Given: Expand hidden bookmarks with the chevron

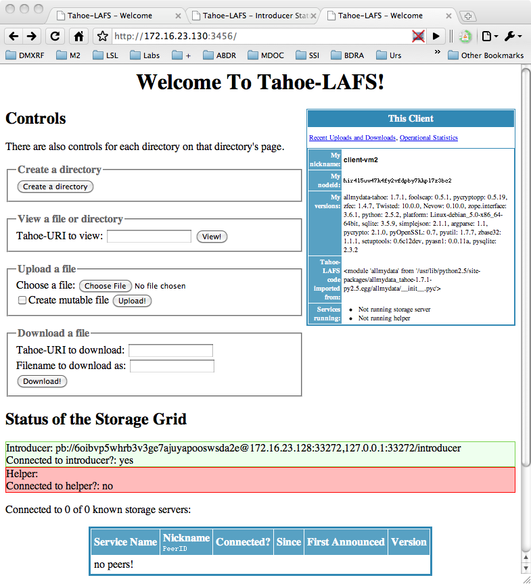Looking at the screenshot, I should tap(438, 52).
